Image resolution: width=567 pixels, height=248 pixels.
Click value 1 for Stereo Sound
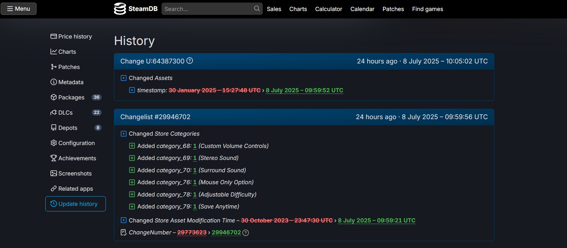195,158
